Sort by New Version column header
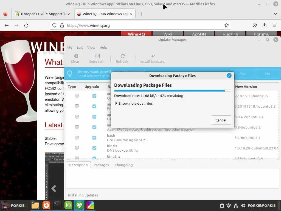Image resolution: width=281 pixels, height=211 pixels. click(246, 87)
